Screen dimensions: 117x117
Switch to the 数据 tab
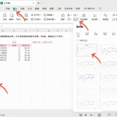pos(37,8)
